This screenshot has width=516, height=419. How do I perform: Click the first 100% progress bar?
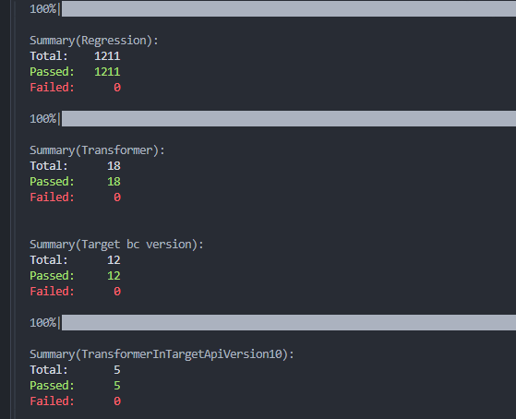coord(289,8)
